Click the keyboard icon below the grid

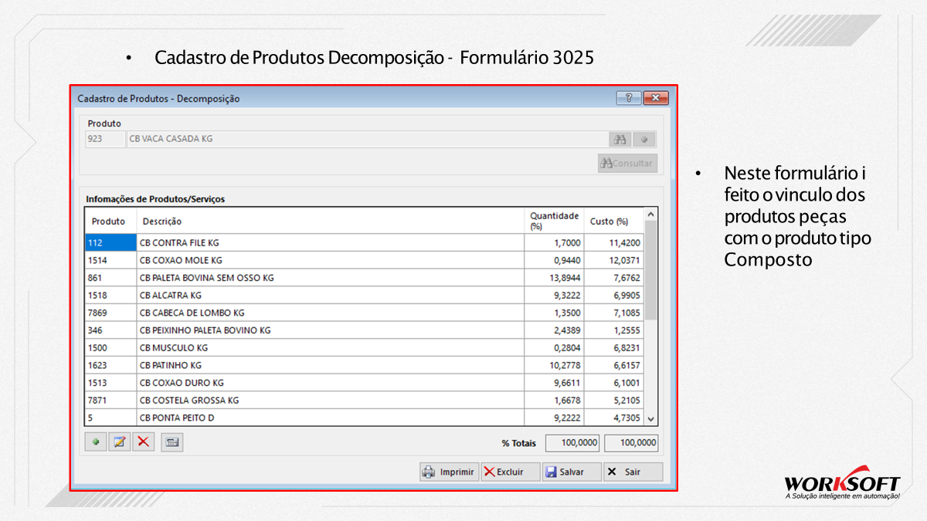pos(172,442)
